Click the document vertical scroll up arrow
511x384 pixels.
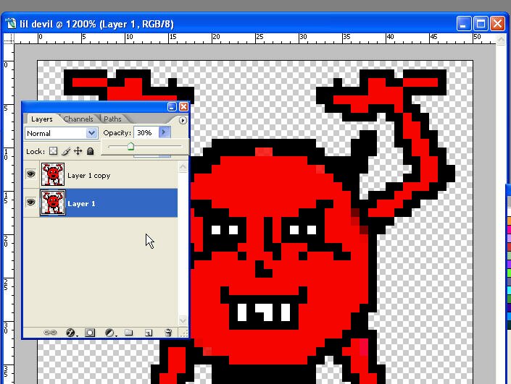(x=501, y=39)
